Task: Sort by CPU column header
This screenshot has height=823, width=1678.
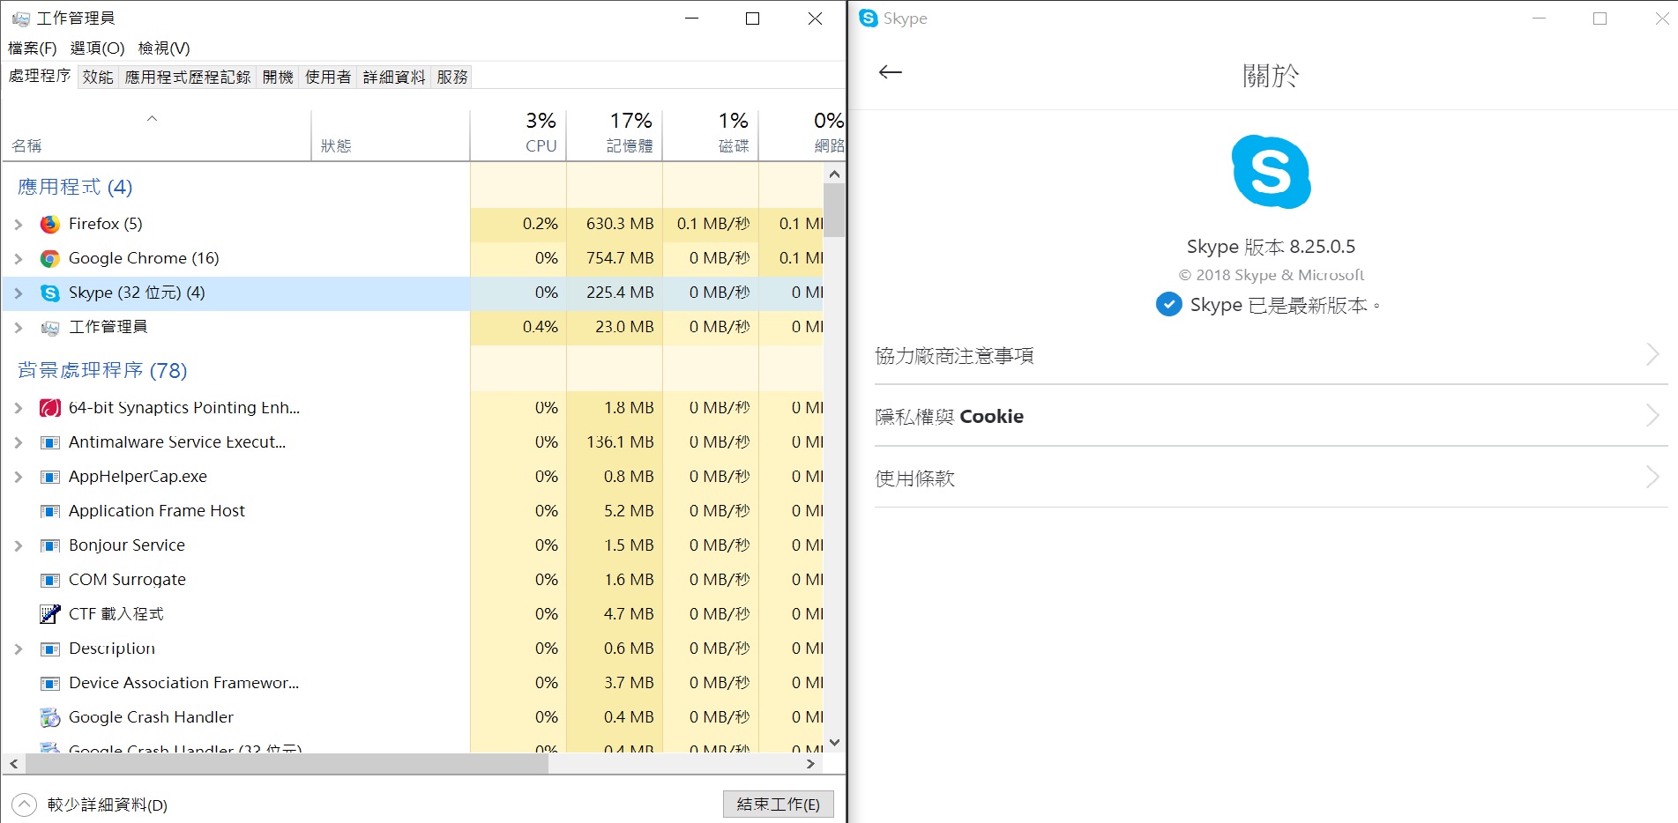Action: (x=518, y=134)
